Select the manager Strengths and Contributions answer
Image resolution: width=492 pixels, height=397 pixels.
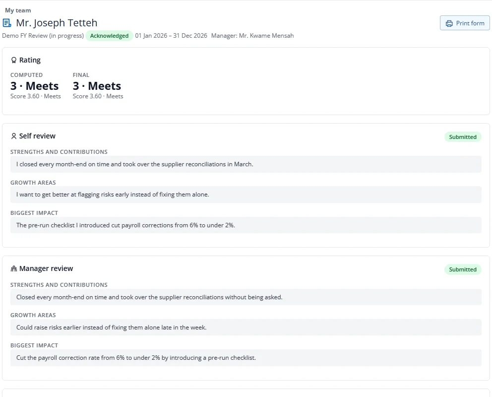click(246, 297)
